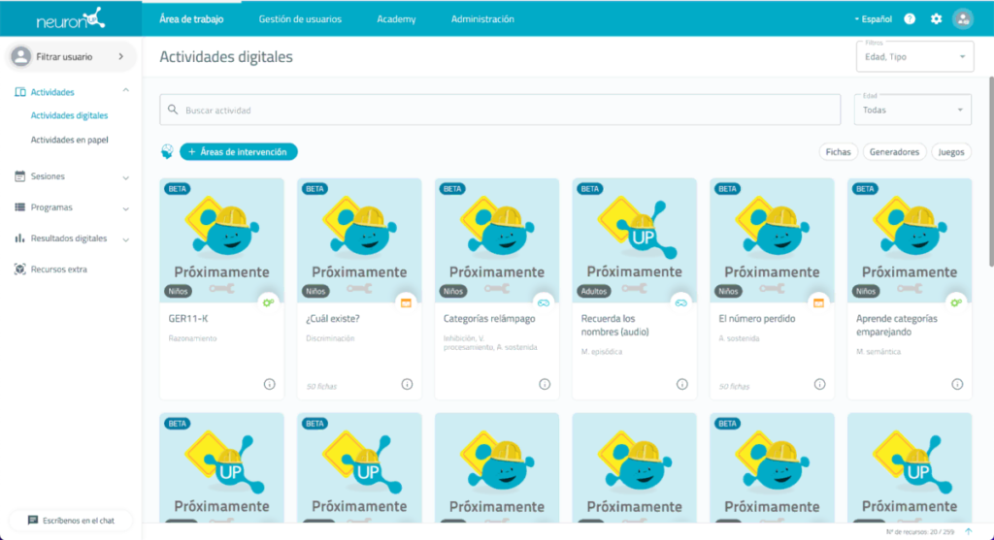The image size is (994, 540).
Task: Toggle the Fichas filter chip
Action: click(x=838, y=152)
